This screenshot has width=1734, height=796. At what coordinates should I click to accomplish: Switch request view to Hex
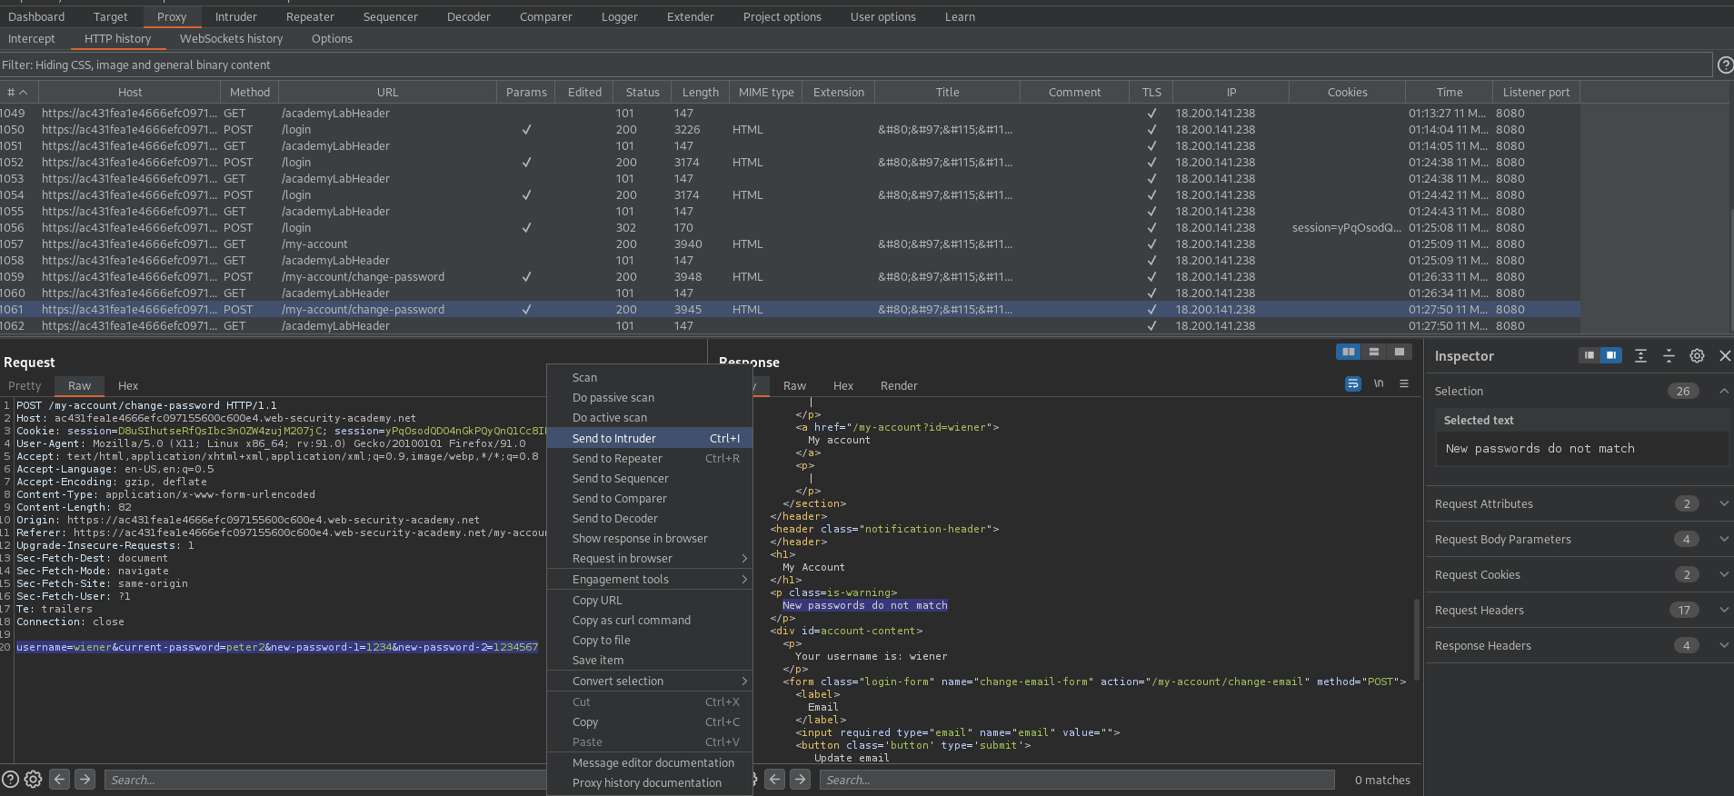[128, 385]
